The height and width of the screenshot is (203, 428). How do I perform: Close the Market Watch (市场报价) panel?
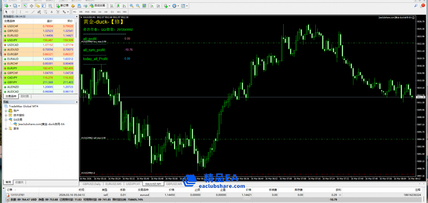76,16
